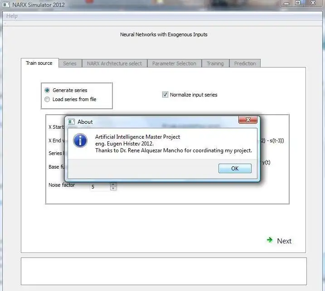Image resolution: width=325 pixels, height=291 pixels.
Task: Maximize the NARX Simulator window
Action: 298,3
